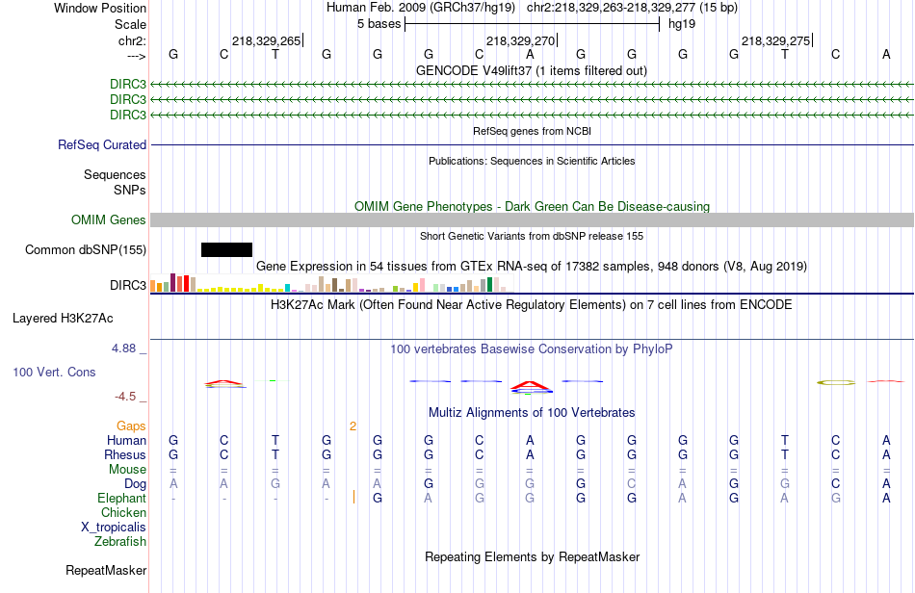The width and height of the screenshot is (915, 593).
Task: Click the 218,329,265 ruler coordinate
Action: [x=266, y=40]
